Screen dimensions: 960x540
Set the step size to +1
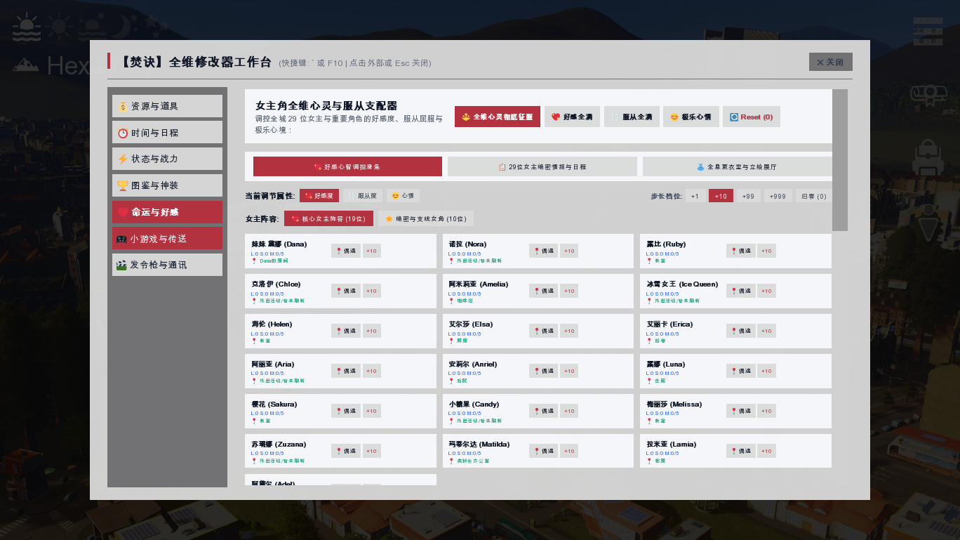(695, 197)
